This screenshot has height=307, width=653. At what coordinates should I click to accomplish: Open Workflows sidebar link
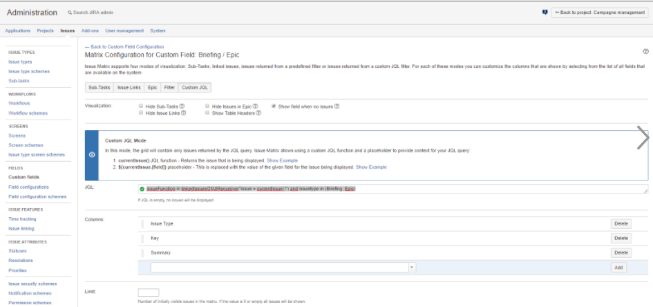[19, 103]
